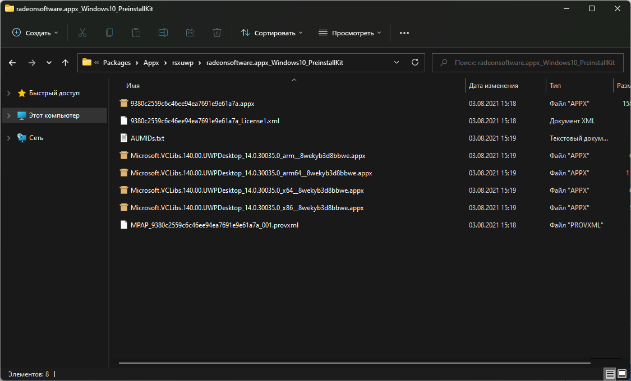Screen dimensions: 631x381
Task: Click icon of the .provxml file
Action: 124,225
